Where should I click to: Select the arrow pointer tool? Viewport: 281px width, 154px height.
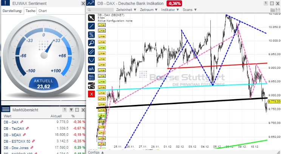click(x=91, y=18)
